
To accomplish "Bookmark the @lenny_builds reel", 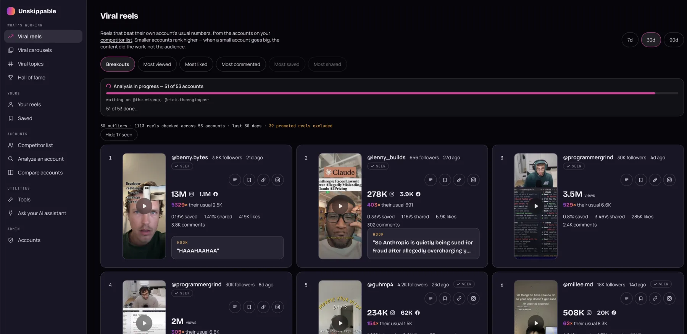I will 445,180.
